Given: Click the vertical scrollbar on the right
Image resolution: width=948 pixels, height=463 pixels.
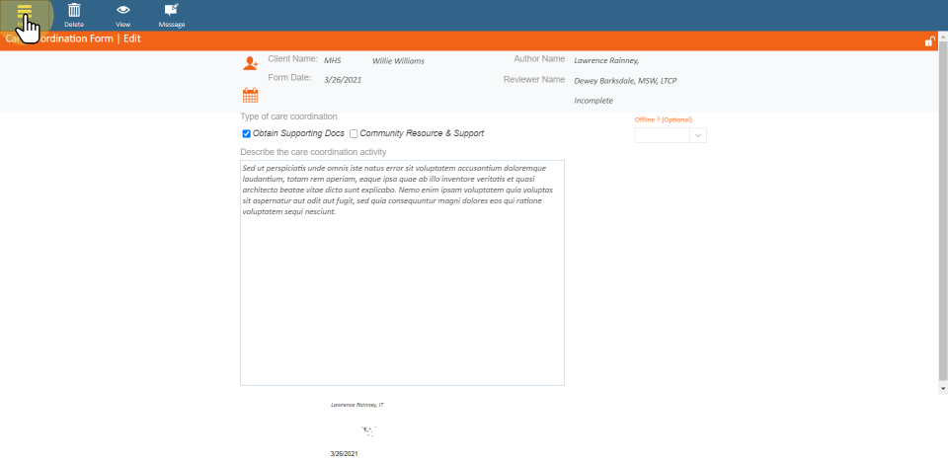Looking at the screenshot, I should pos(942,217).
